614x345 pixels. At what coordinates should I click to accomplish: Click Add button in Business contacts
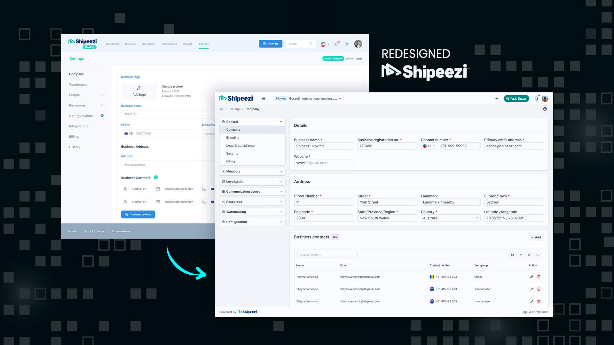click(536, 237)
